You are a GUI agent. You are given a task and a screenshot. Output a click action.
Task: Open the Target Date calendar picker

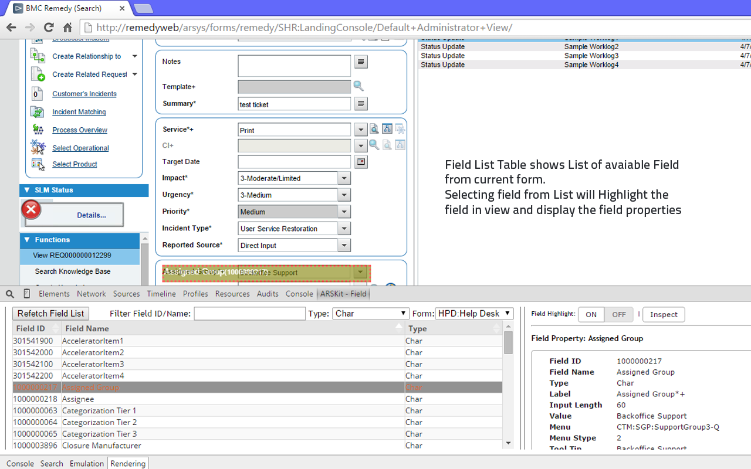click(360, 161)
